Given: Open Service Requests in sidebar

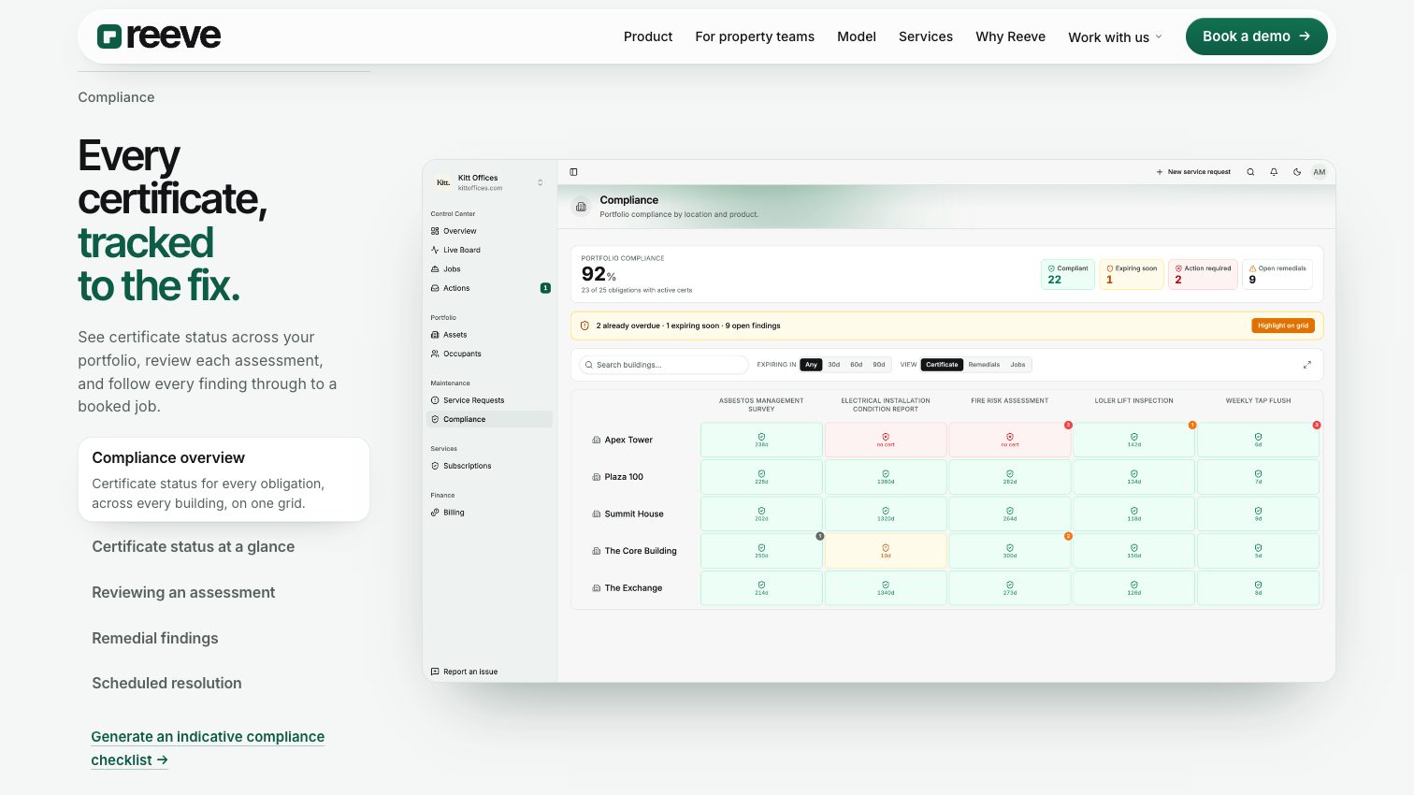Looking at the screenshot, I should point(489,400).
